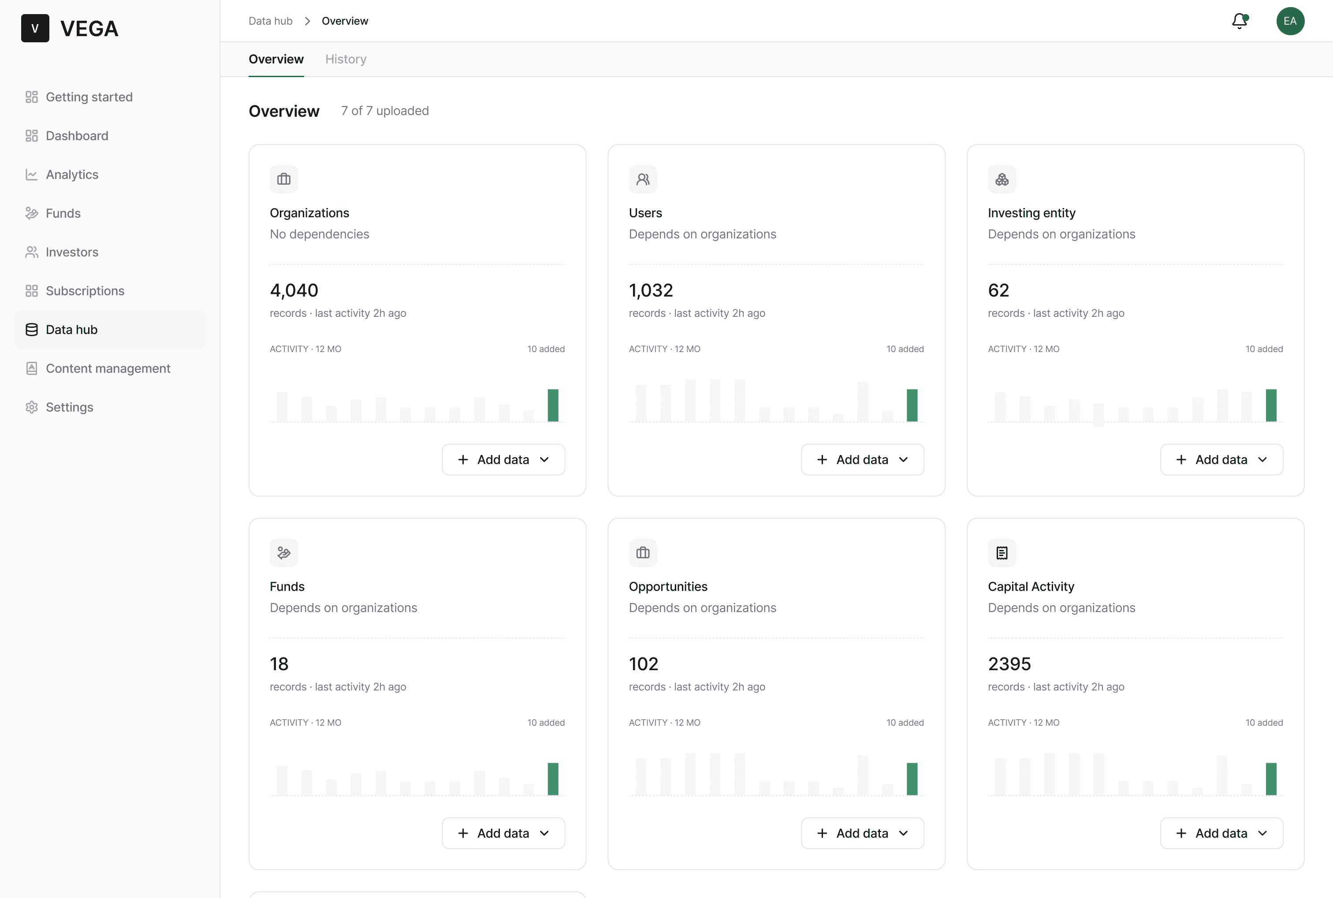Click the Subscriptions icon in sidebar

[x=31, y=291]
